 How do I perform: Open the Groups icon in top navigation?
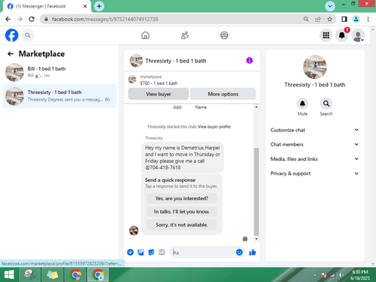point(224,35)
